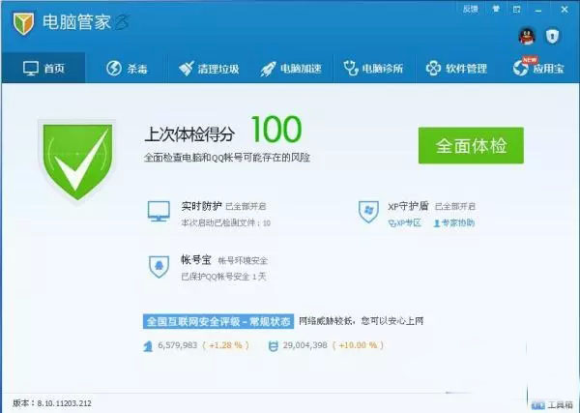
Task: Open the 清理垃圾 junk cleanup tab
Action: [209, 68]
